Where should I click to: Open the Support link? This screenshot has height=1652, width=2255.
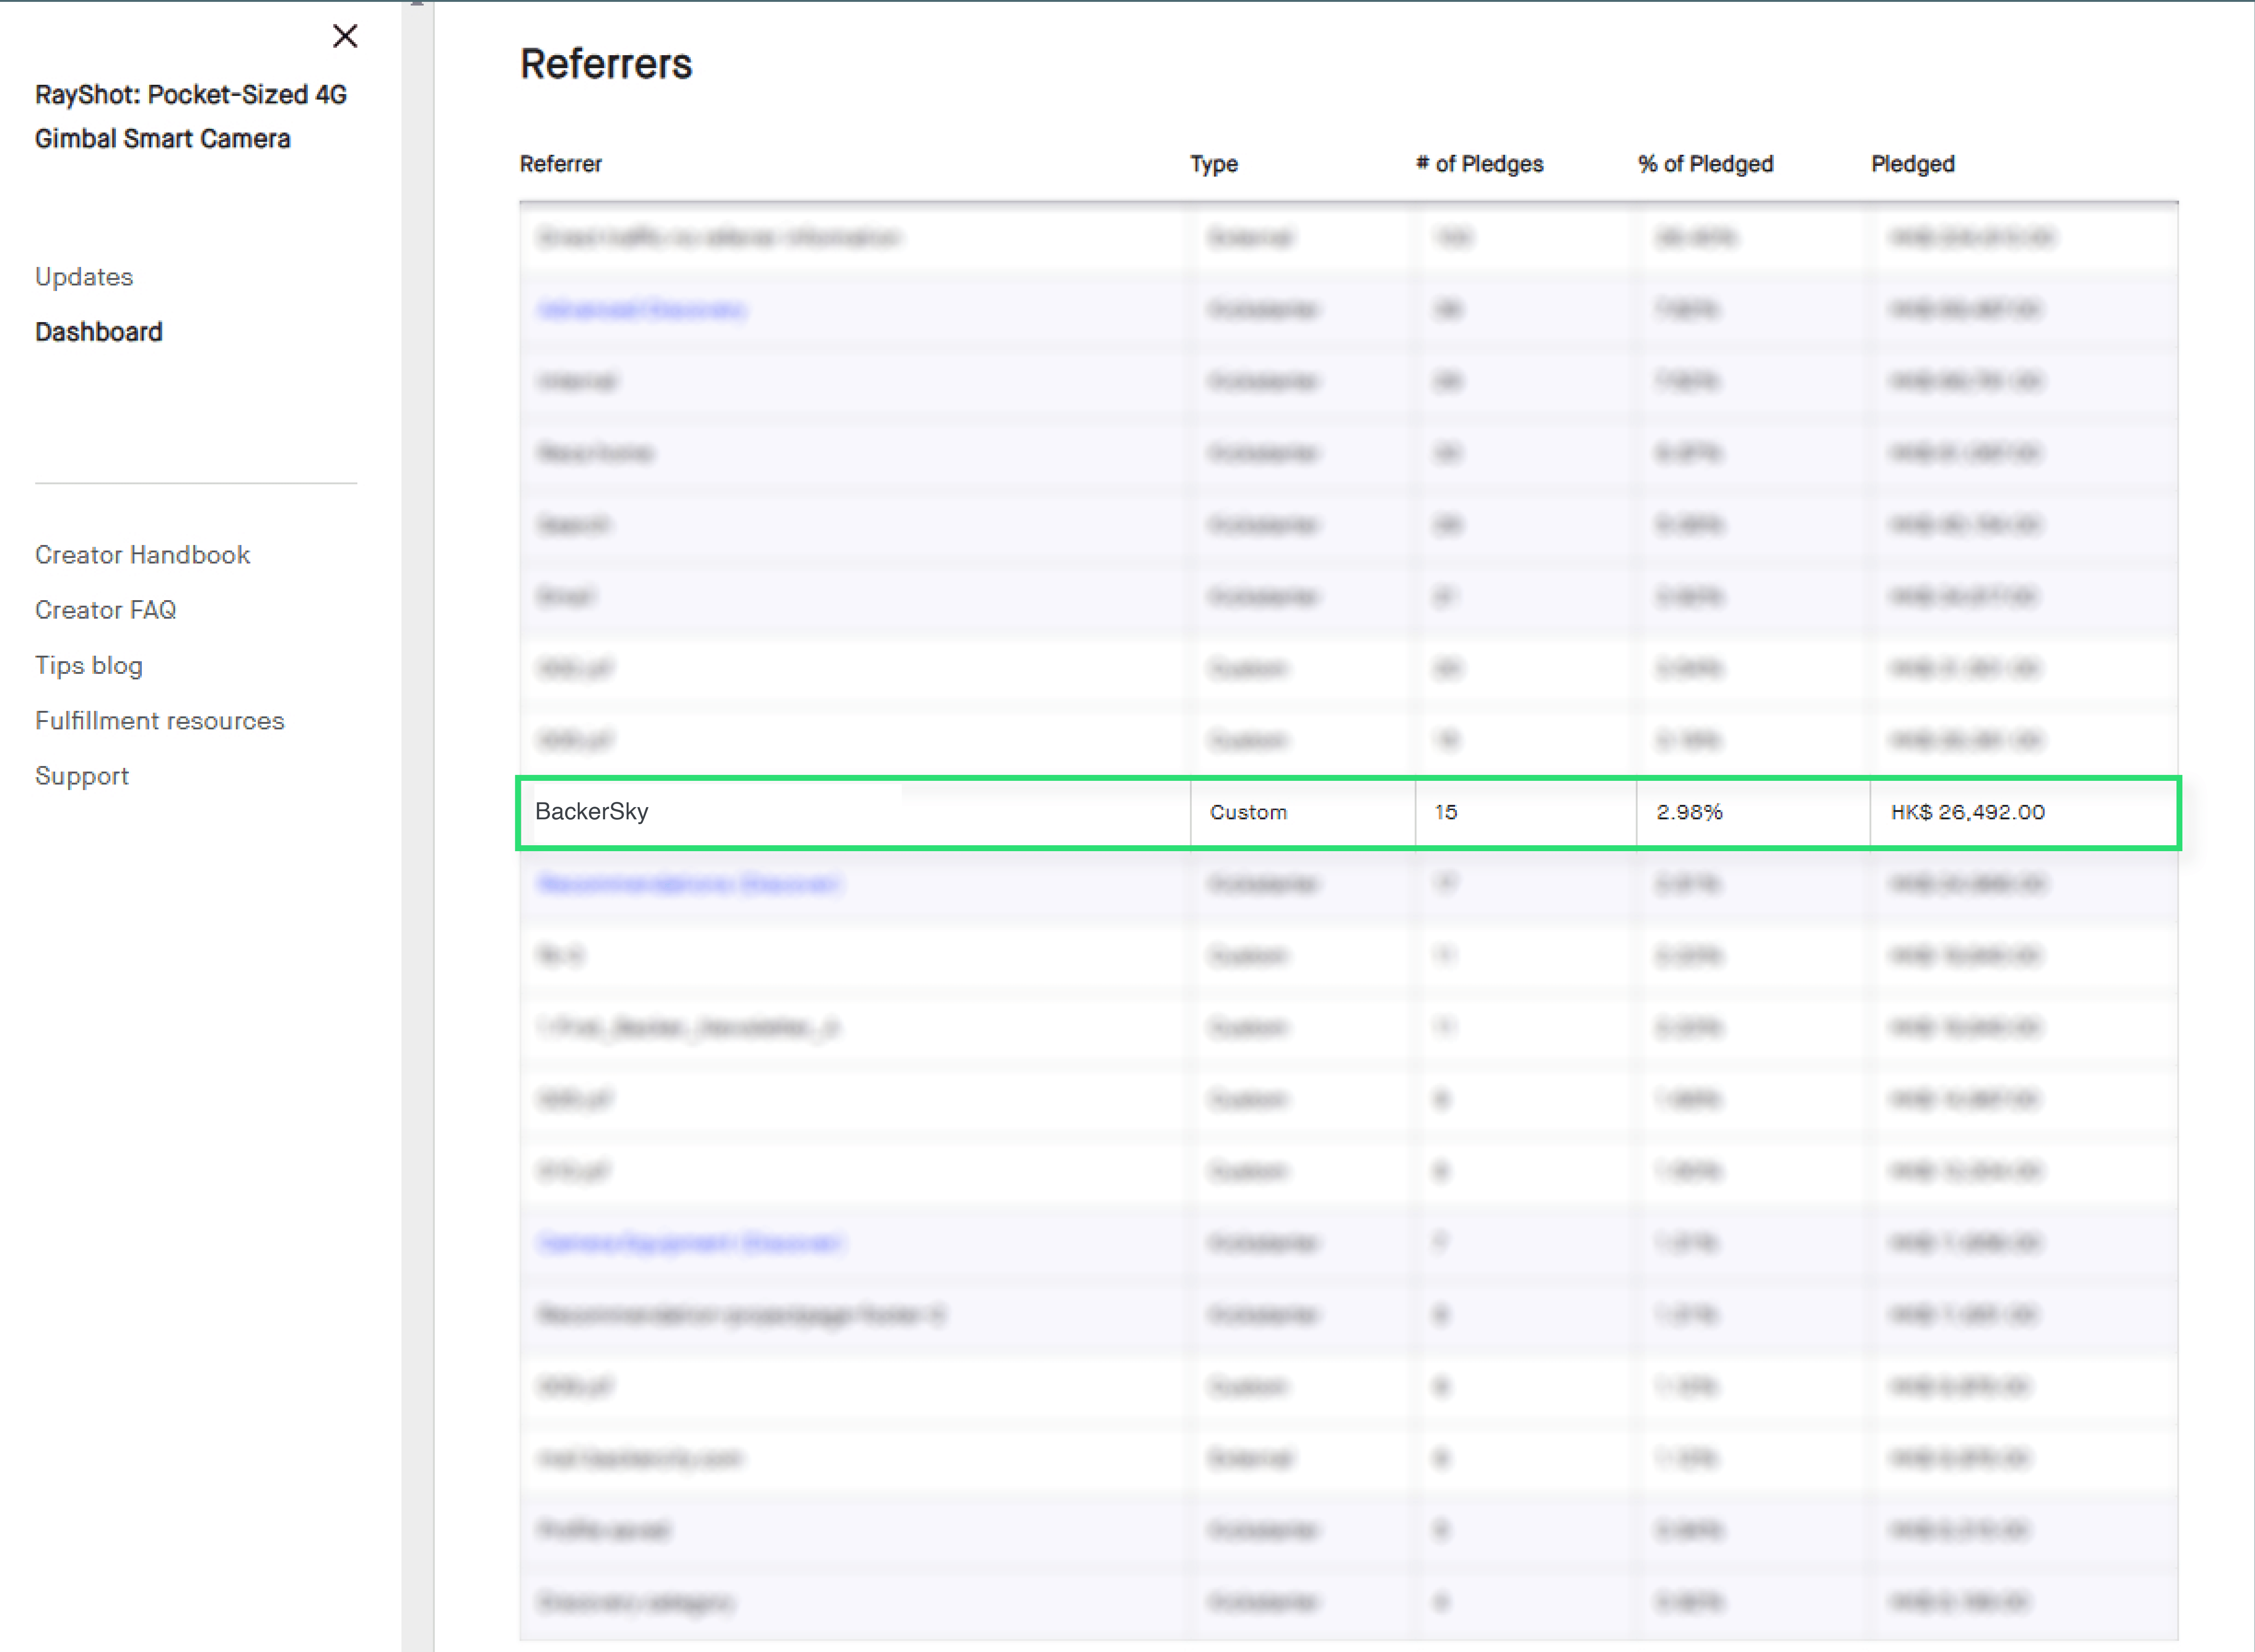(82, 777)
